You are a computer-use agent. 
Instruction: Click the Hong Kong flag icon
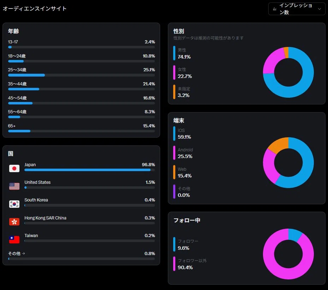pyautogui.click(x=14, y=222)
